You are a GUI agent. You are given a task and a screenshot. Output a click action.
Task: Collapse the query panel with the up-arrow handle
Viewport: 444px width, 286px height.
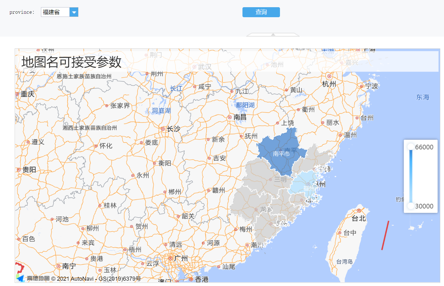(x=273, y=34)
